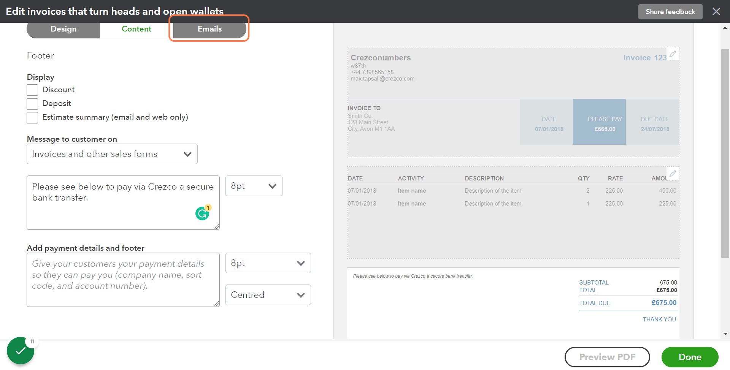Switch to the Content tab
Image resolution: width=730 pixels, height=370 pixels.
tap(136, 29)
